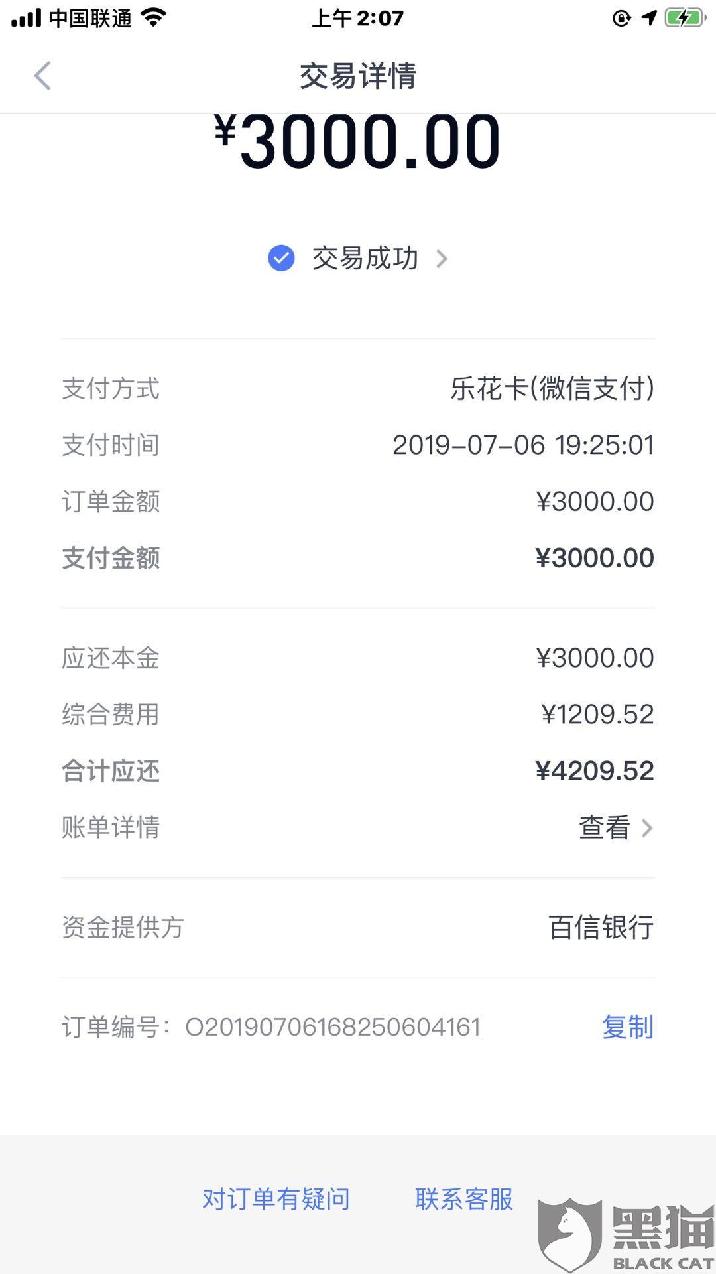Tap the 乐花卡(微信支付) payment method
The height and width of the screenshot is (1274, 716).
coord(552,389)
